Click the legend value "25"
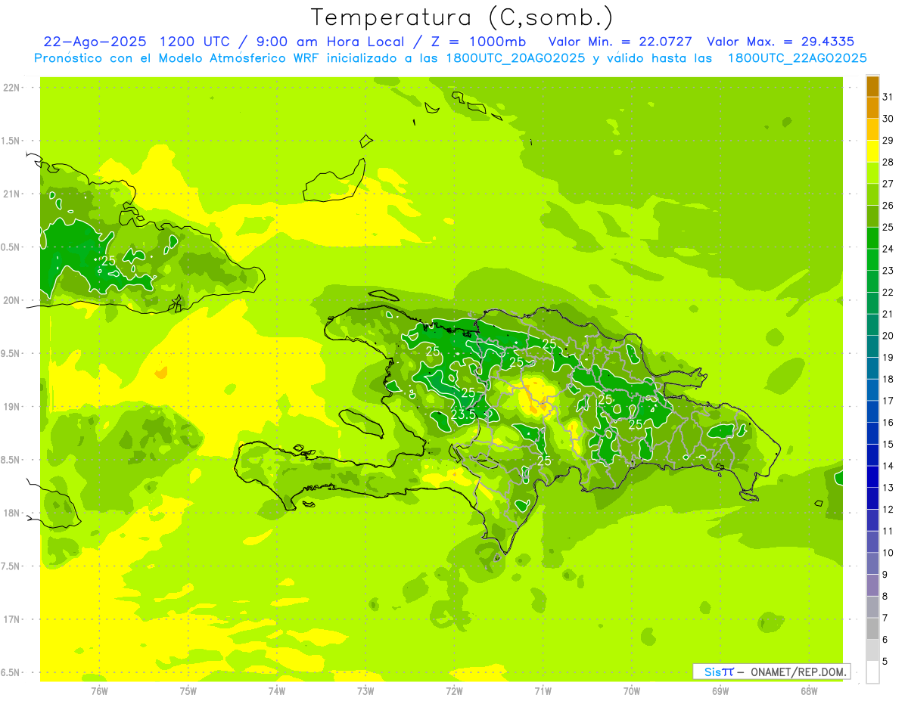Screen dimensions: 908x701 click(x=888, y=227)
